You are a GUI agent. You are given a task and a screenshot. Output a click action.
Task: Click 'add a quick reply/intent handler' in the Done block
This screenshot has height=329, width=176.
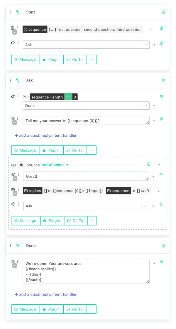tap(45, 294)
